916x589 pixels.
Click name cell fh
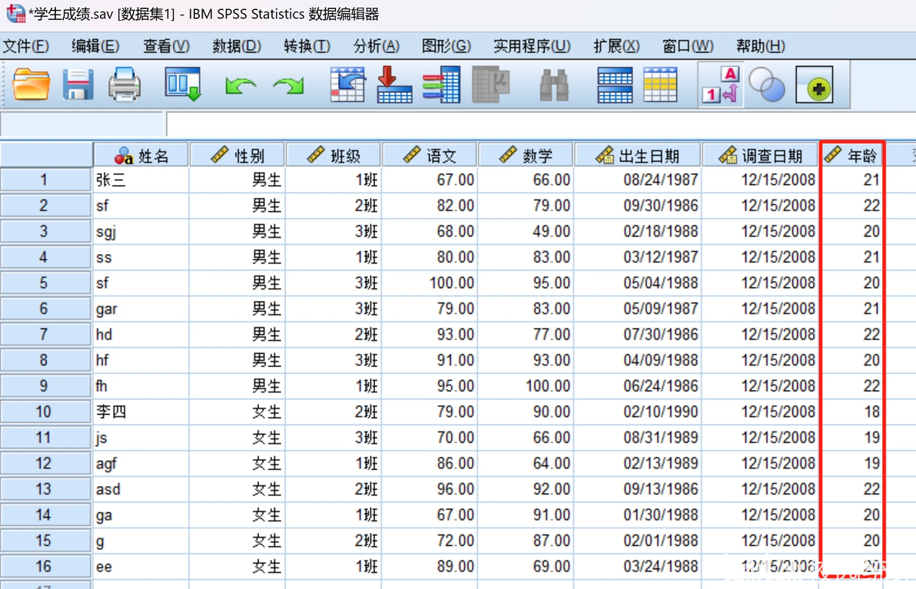coord(141,385)
